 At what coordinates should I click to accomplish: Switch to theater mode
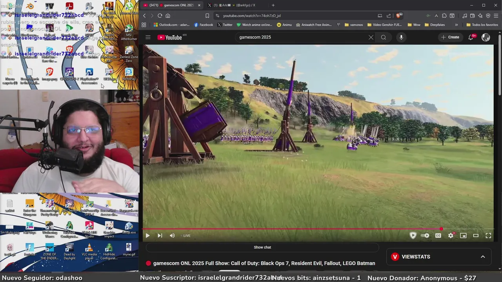(476, 235)
